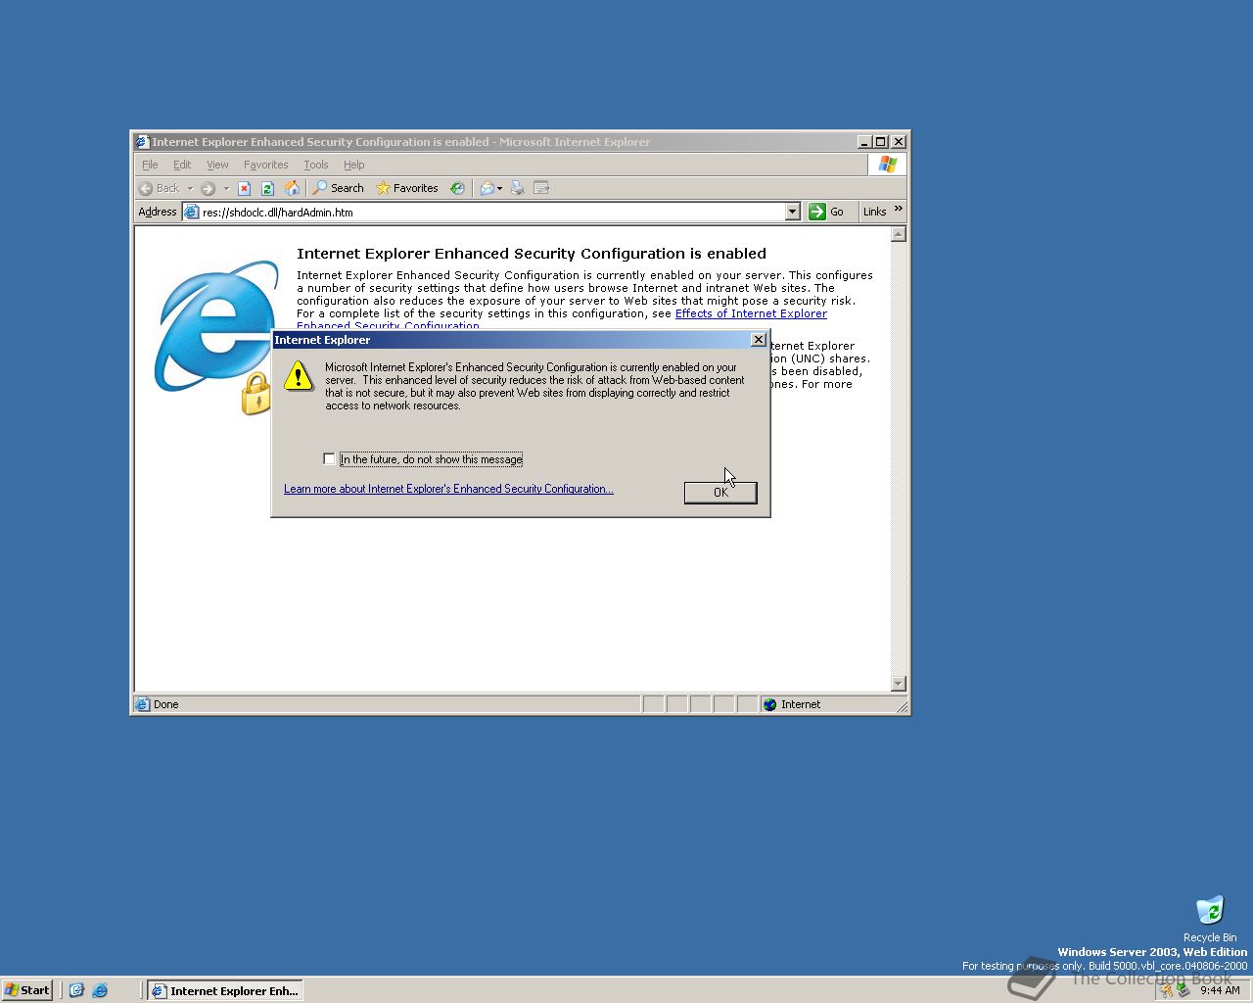Screen dimensions: 1253x1003
Task: Click the first system tray icon
Action: [1166, 990]
